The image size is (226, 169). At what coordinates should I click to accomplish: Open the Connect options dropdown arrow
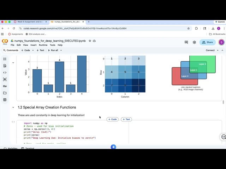click(218, 50)
